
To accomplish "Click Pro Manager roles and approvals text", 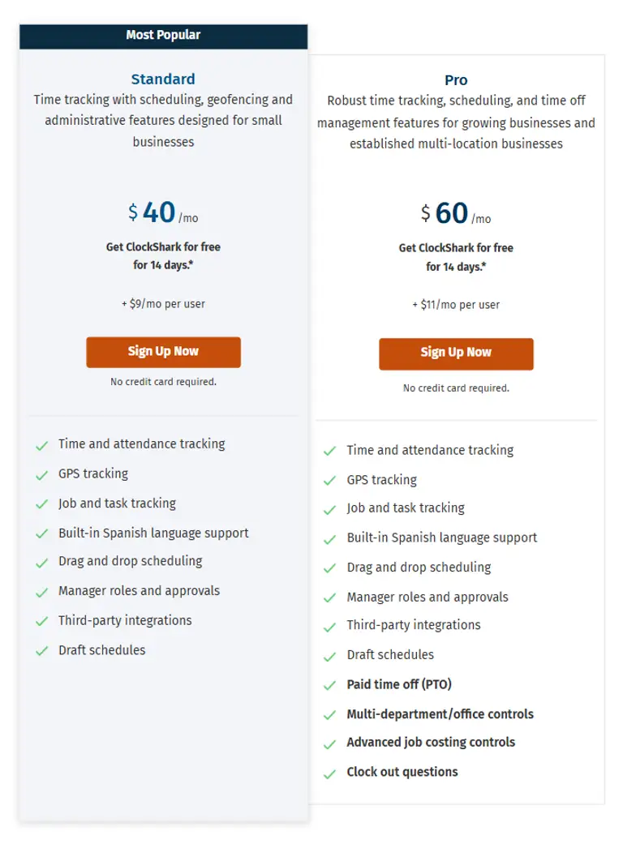I will click(x=428, y=597).
